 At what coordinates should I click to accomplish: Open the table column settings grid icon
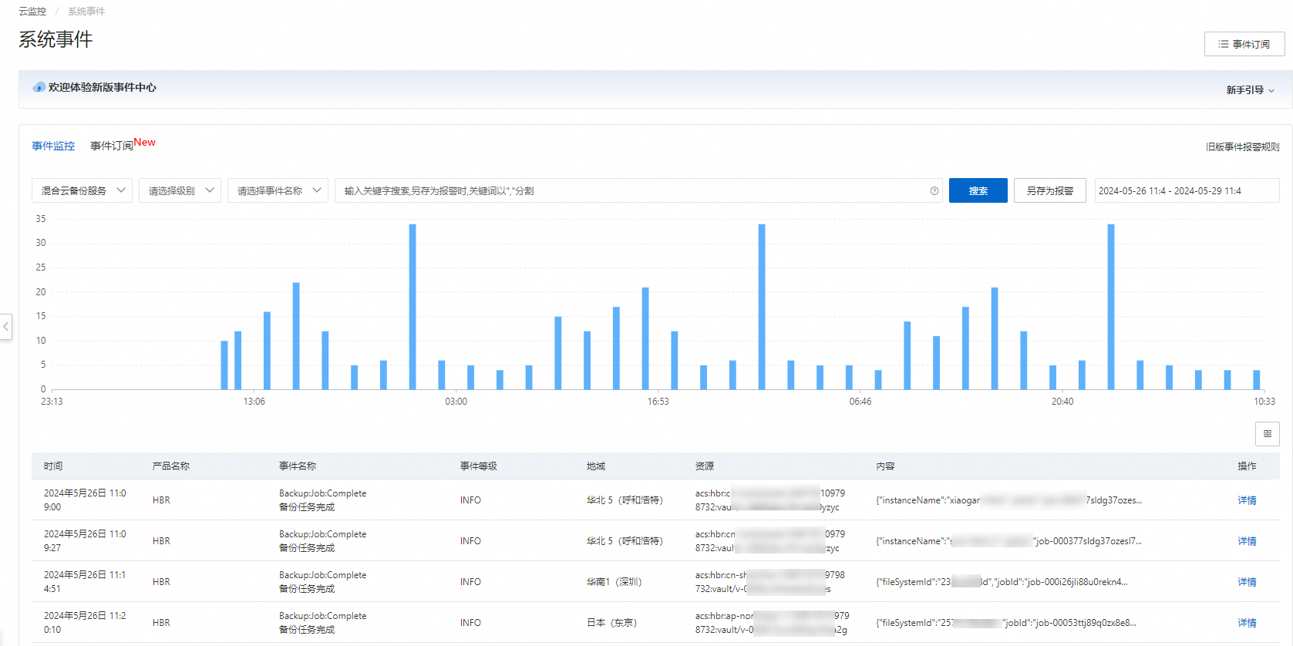[x=1268, y=434]
